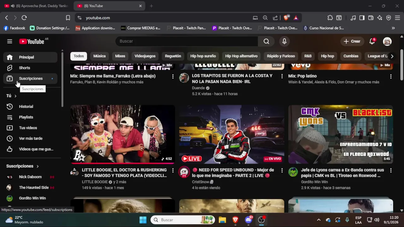This screenshot has width=404, height=227.
Task: Open the notifications bell
Action: [x=372, y=41]
